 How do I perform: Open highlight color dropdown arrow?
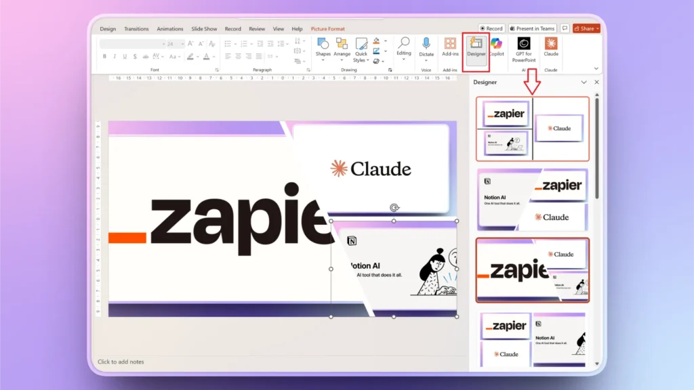coord(197,57)
